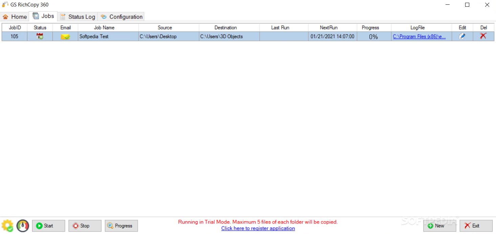Sort by JobID column header
496x234 pixels.
pyautogui.click(x=15, y=28)
